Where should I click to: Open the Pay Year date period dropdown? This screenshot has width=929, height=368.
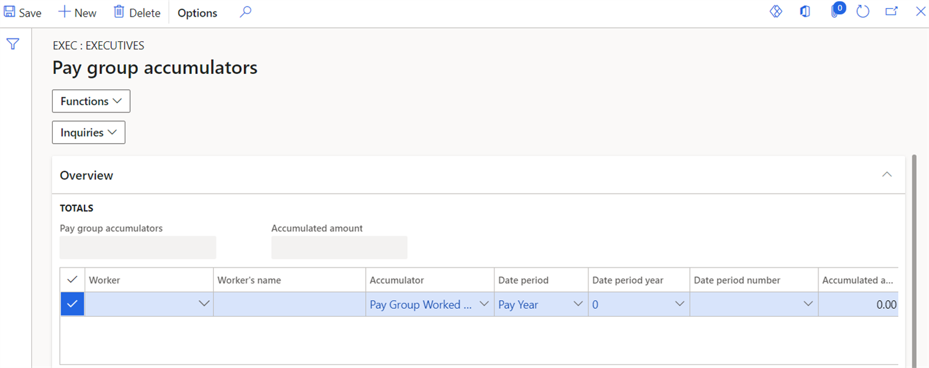[578, 304]
